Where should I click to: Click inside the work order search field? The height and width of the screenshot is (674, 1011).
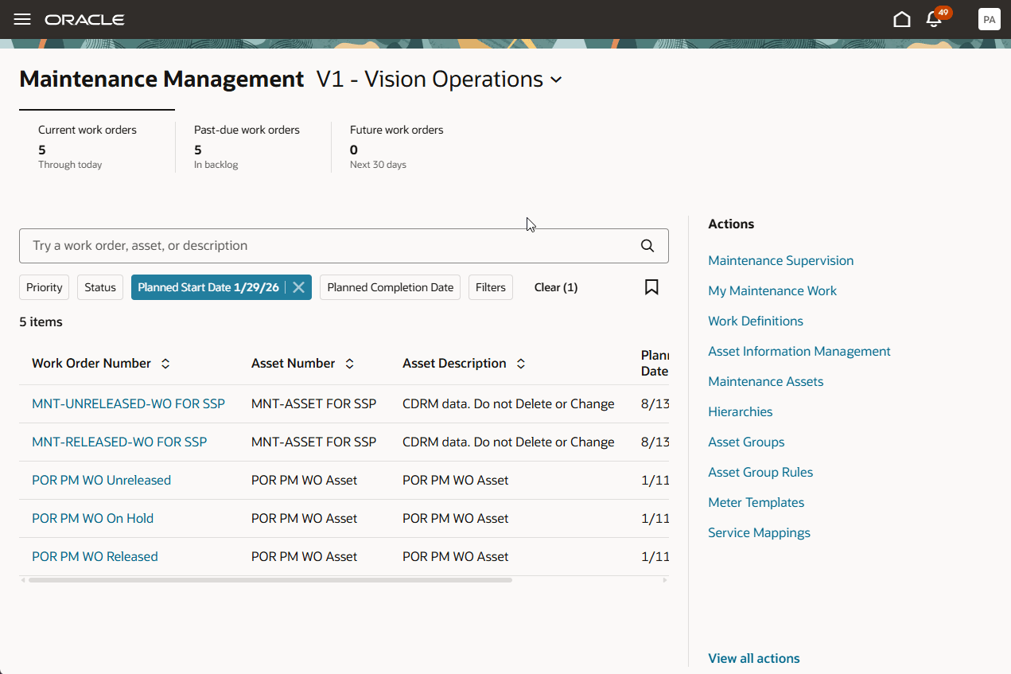point(318,245)
